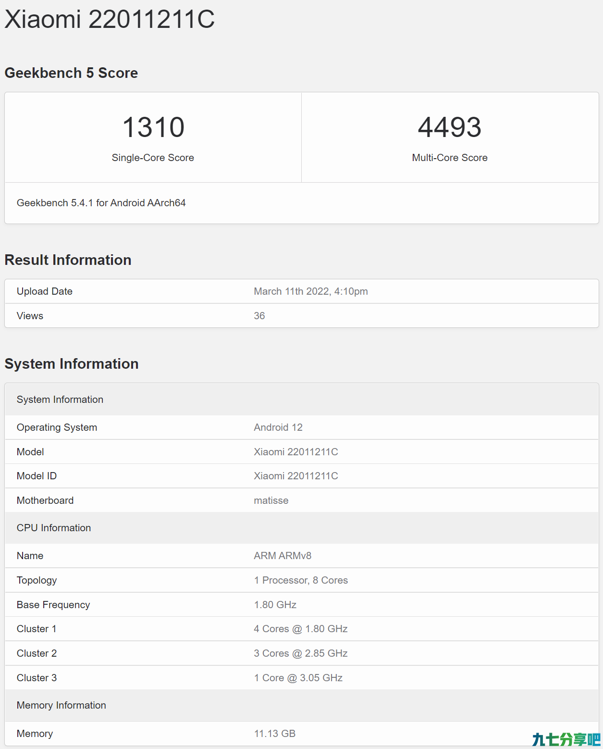Screen dimensions: 603x749
Task: Select 1 Processor, 8 Cores value
Action: coord(301,580)
